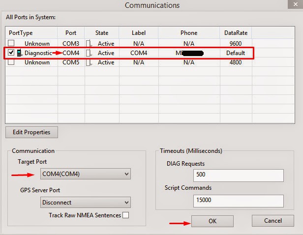
Task: Sort by PortType column header
Action: click(x=31, y=33)
